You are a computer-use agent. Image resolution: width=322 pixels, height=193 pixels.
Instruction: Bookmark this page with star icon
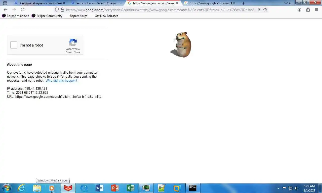[265, 10]
